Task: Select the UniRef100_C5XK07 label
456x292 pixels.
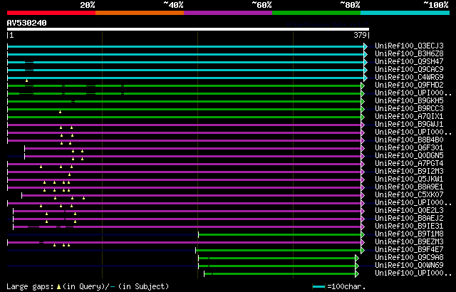Action: tap(409, 195)
